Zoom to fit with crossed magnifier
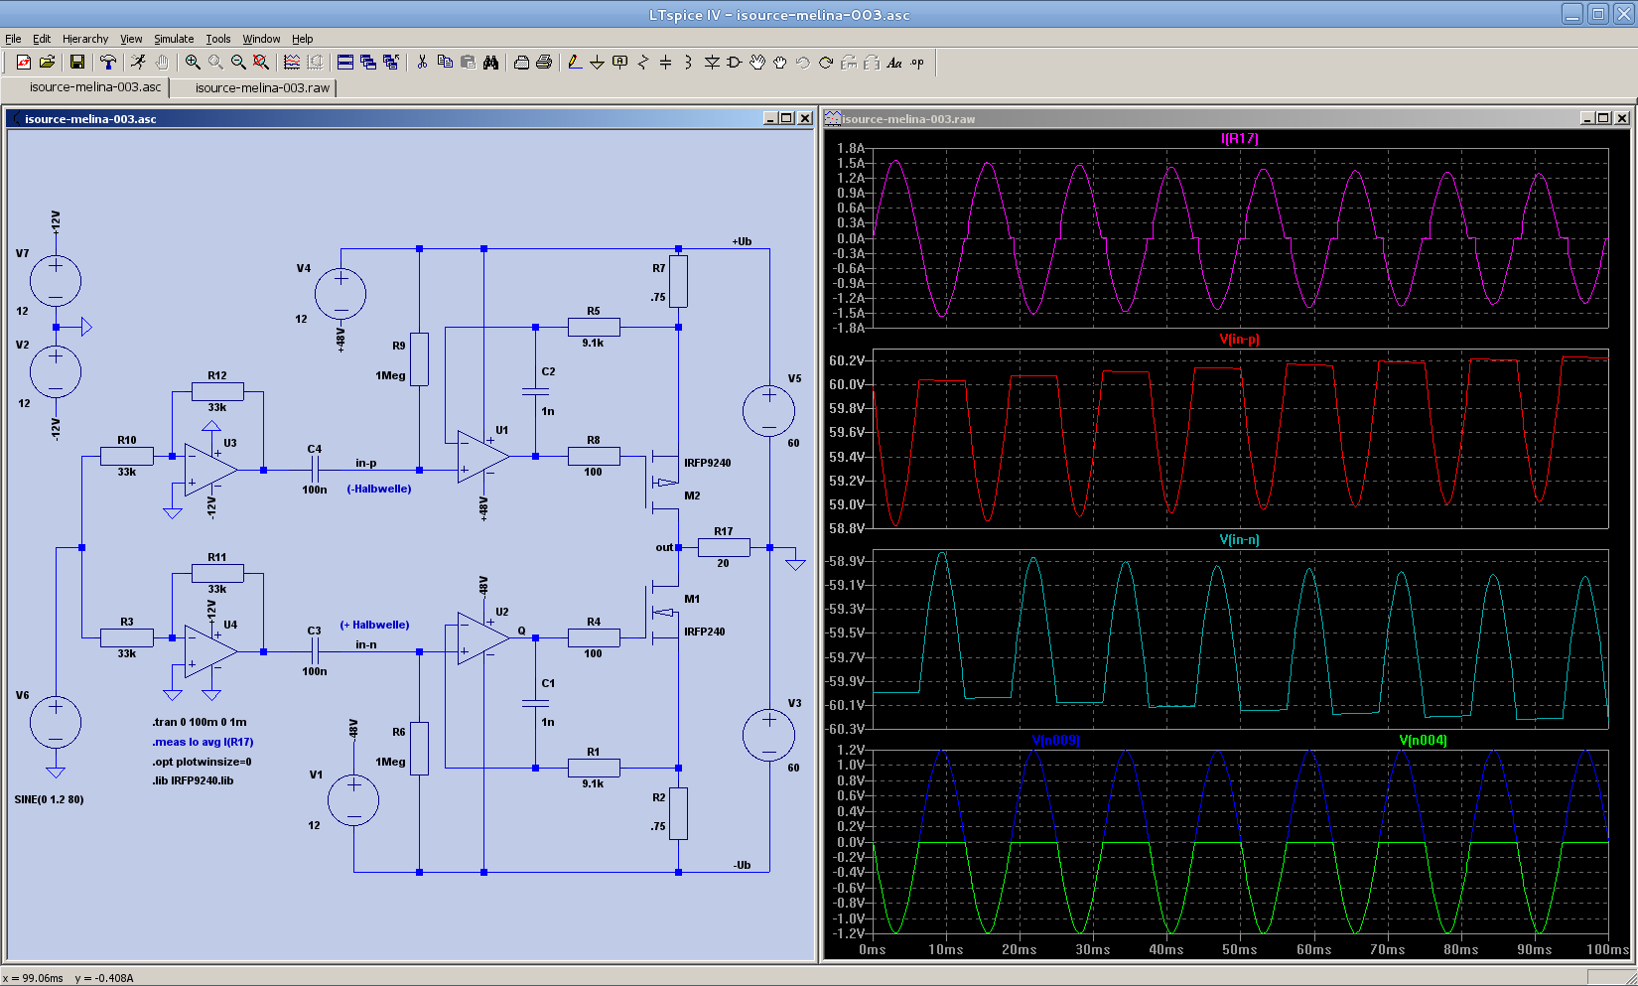The width and height of the screenshot is (1638, 986). point(261,63)
